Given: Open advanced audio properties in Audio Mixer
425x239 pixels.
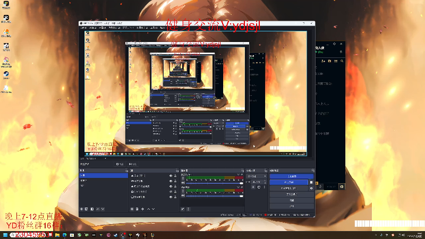Looking at the screenshot, I should pyautogui.click(x=183, y=209).
